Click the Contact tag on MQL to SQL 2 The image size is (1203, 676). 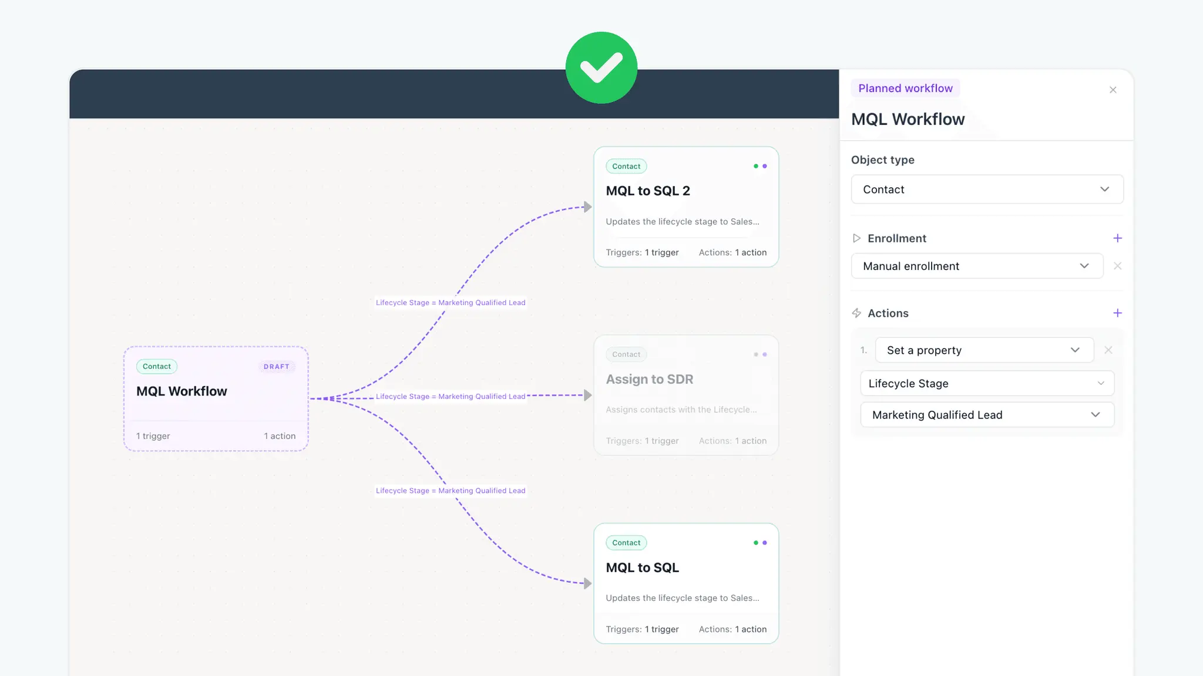click(x=626, y=166)
